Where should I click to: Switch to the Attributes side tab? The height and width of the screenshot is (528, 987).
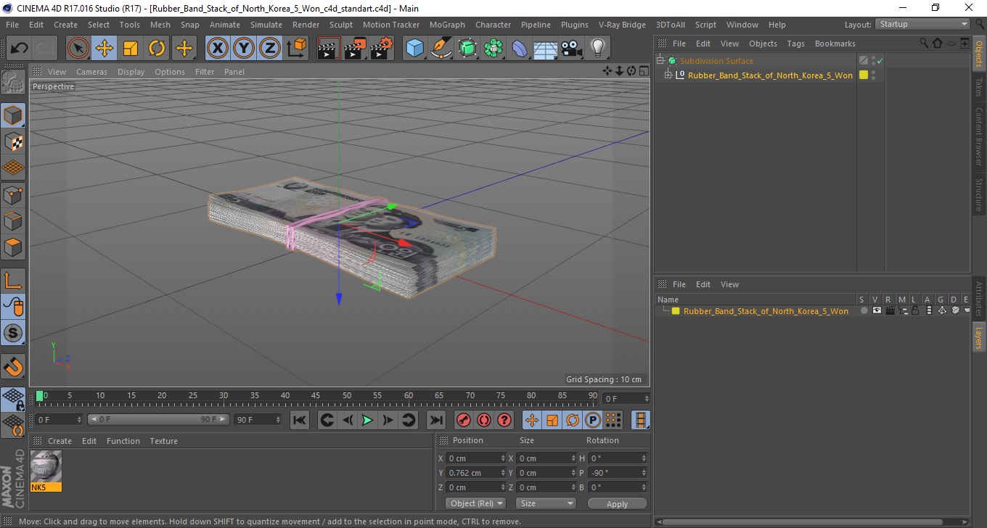(979, 298)
